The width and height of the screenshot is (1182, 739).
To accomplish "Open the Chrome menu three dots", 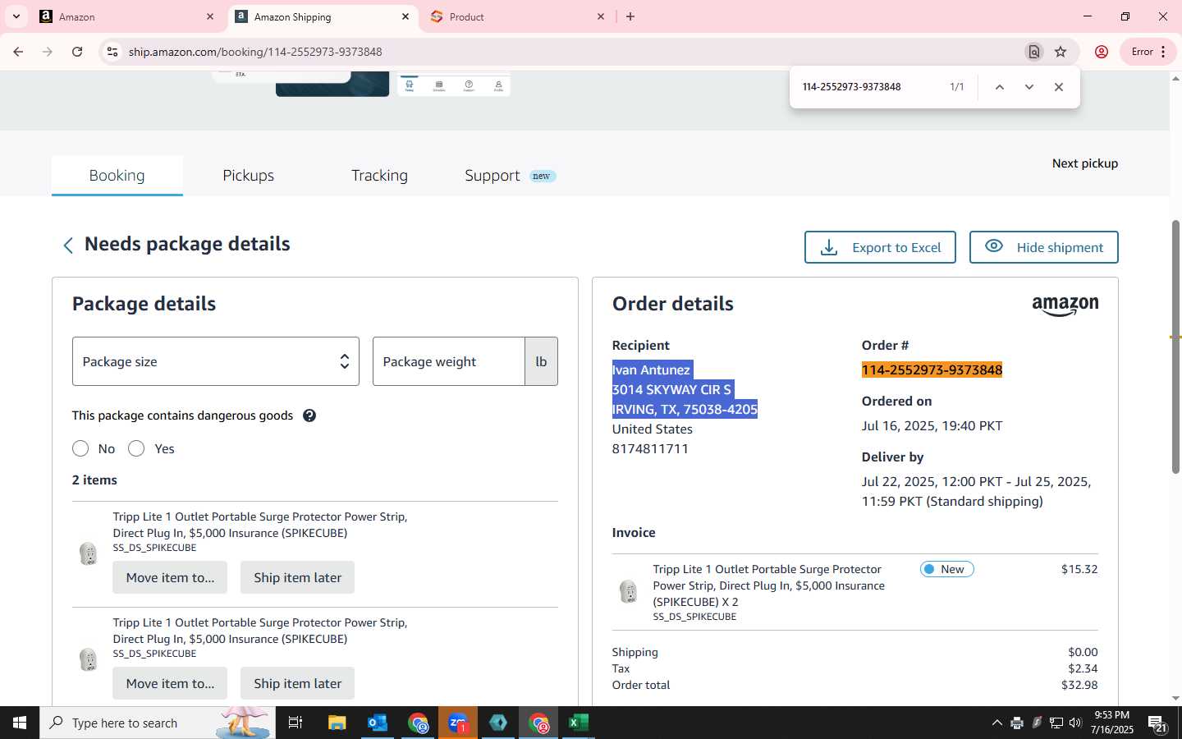I will point(1163,52).
